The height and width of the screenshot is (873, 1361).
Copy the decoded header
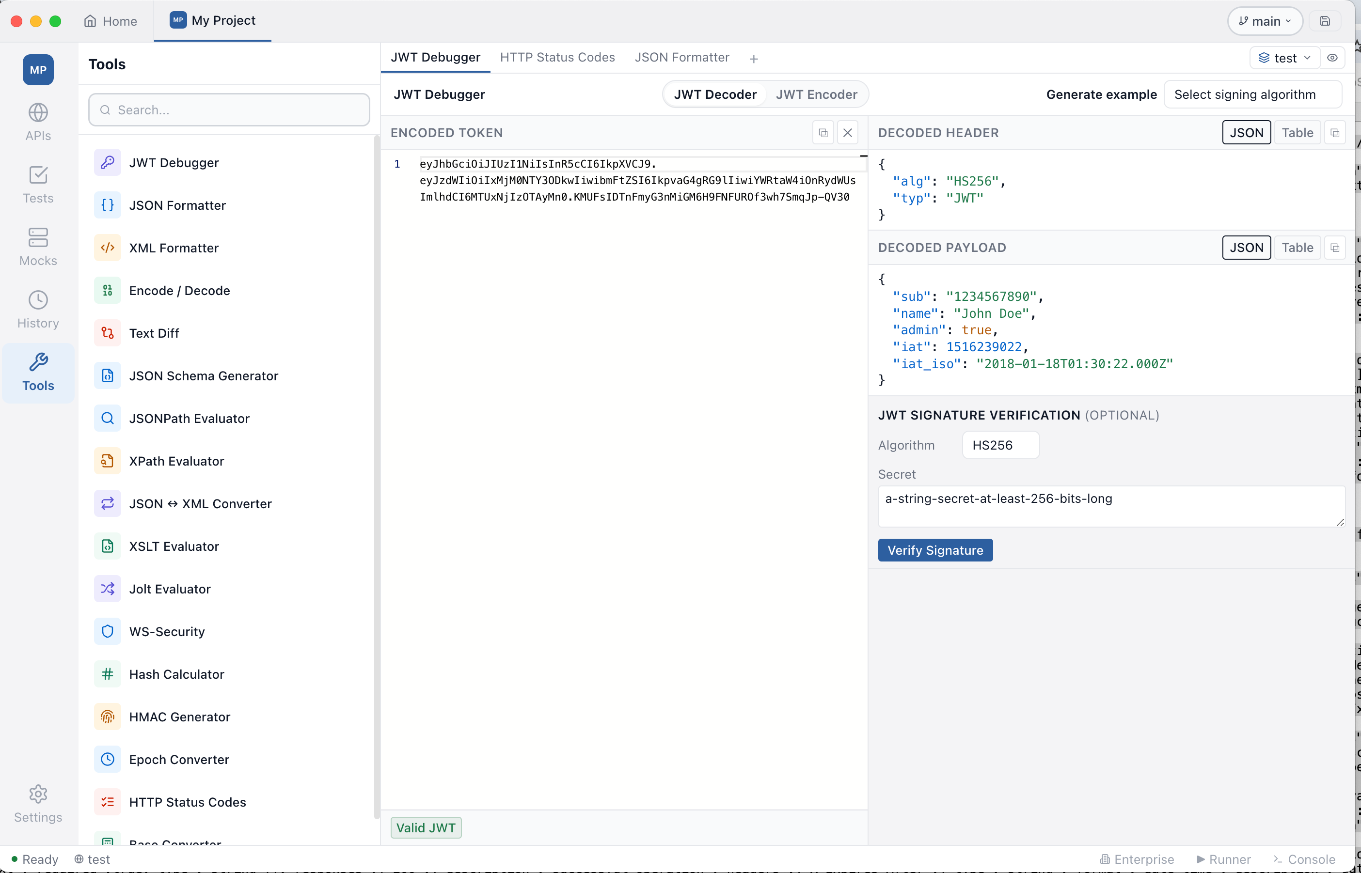(x=1335, y=133)
